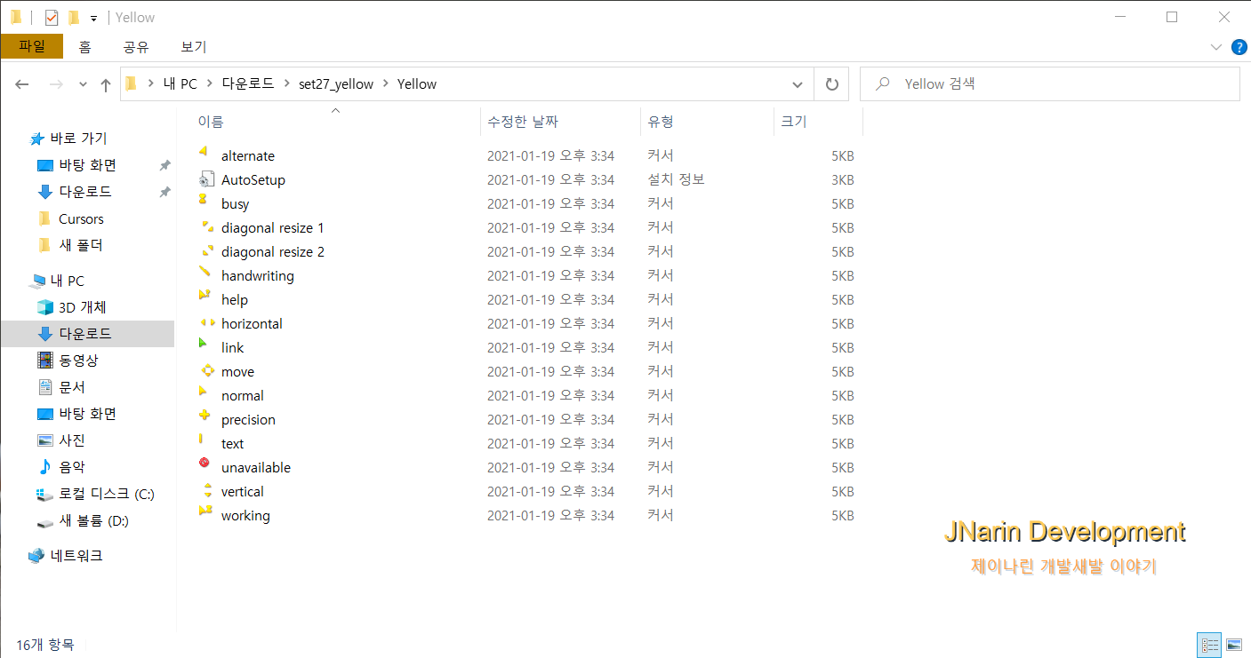Open 바로 가기 in navigation pane

[78, 139]
